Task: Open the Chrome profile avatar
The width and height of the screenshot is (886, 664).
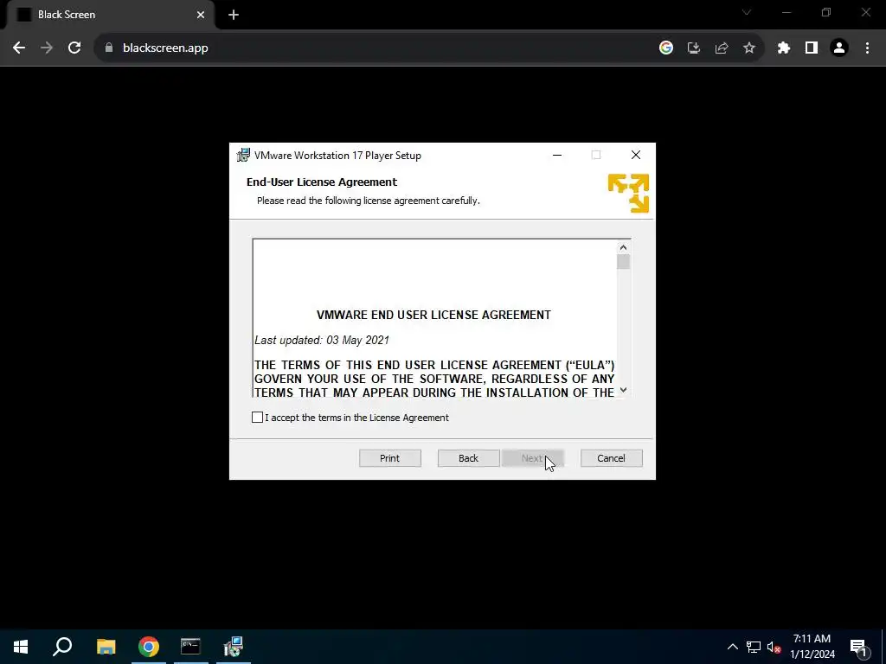Action: (839, 48)
